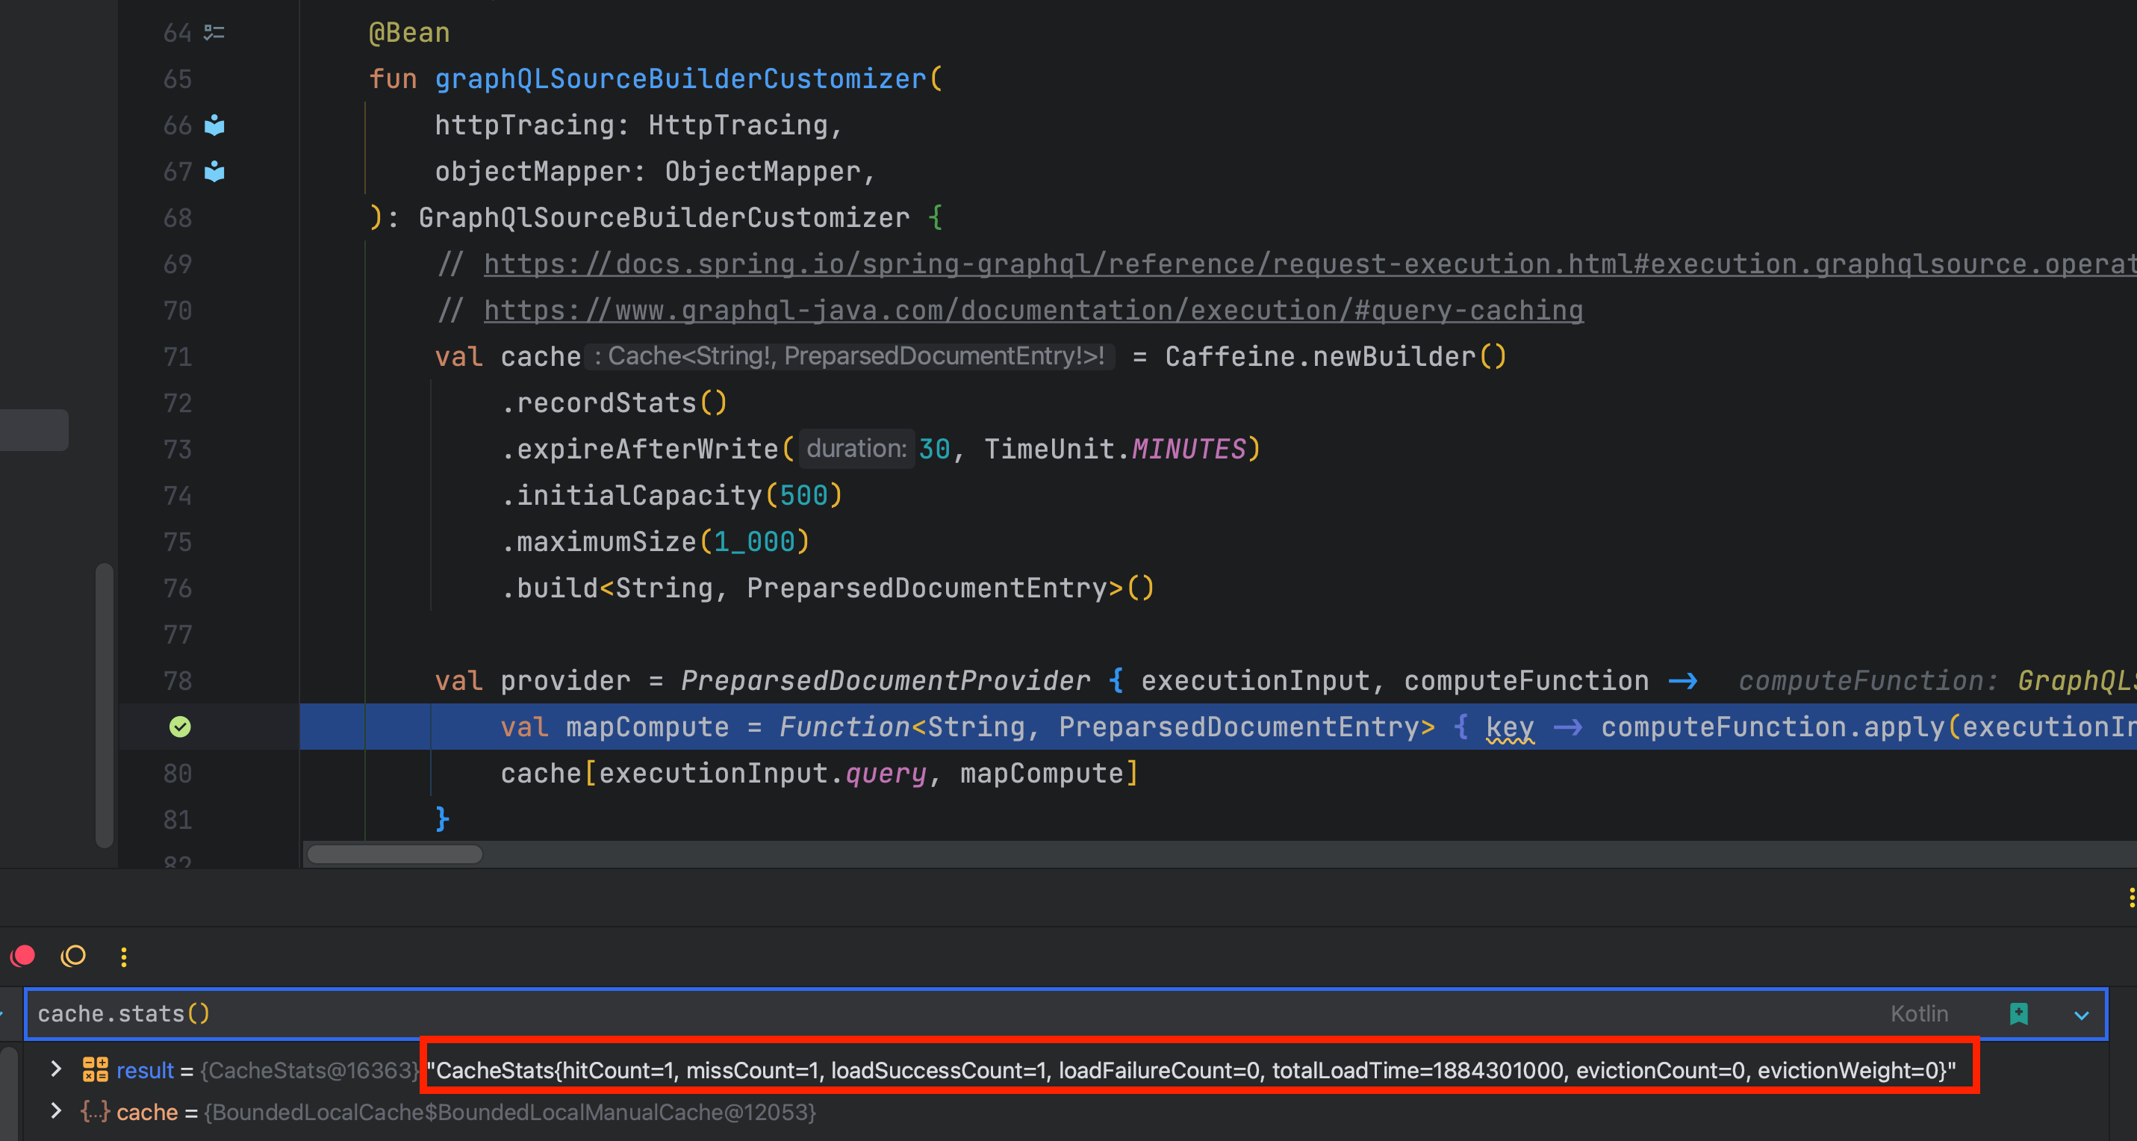The width and height of the screenshot is (2137, 1141).
Task: Open the expression history dropdown chevron
Action: [2080, 1014]
